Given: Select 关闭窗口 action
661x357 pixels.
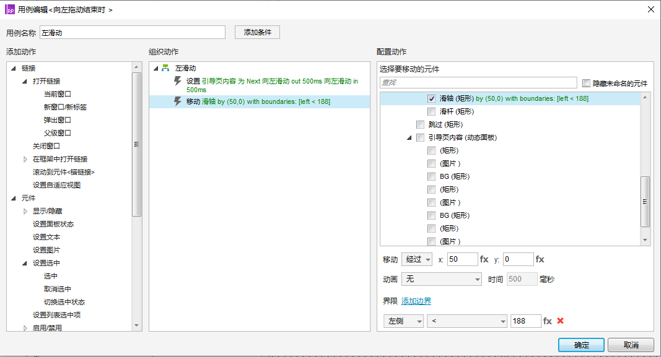Looking at the screenshot, I should coord(46,146).
